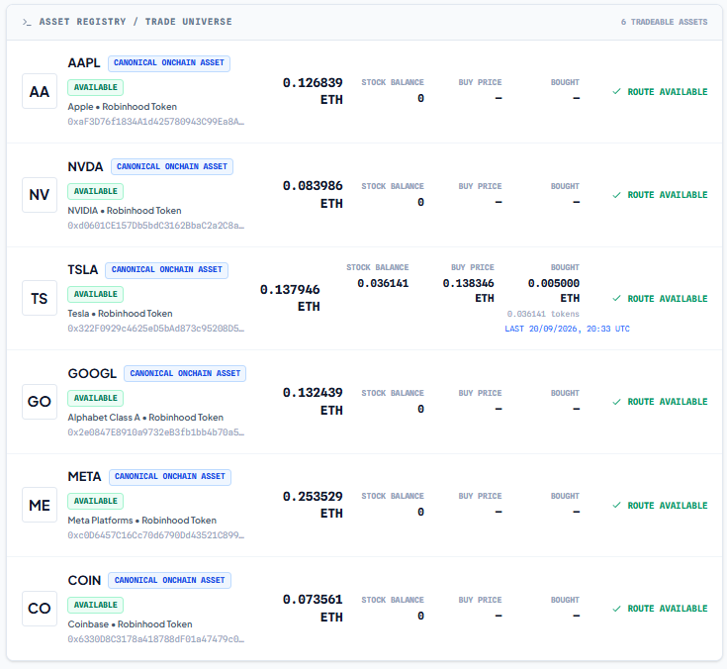Click the AVAILABLE badge under NVDA

coord(96,191)
